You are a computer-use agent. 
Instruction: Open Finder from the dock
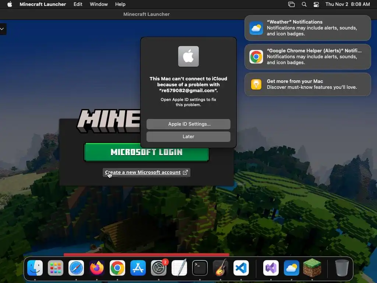pyautogui.click(x=35, y=268)
